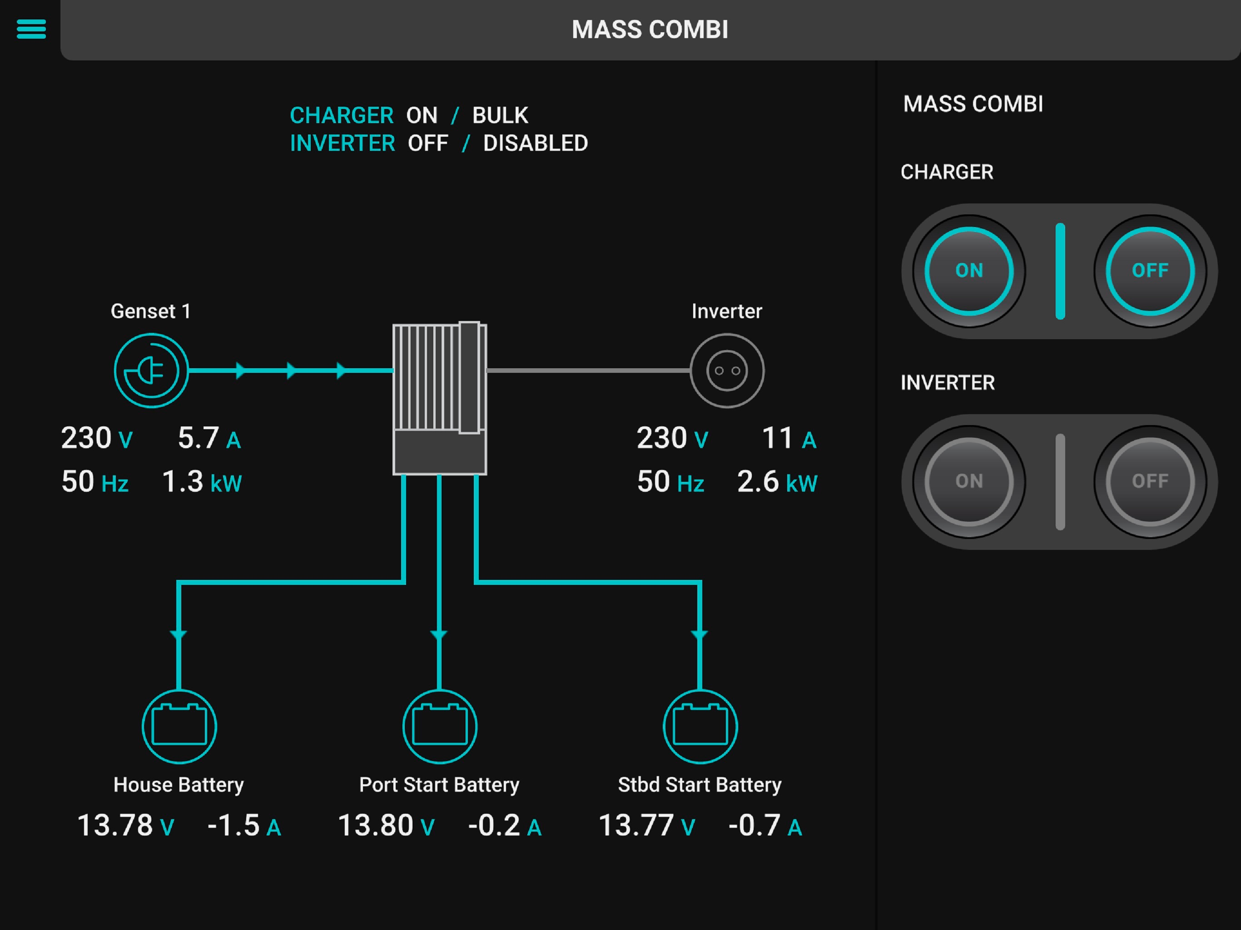Click the 13.77 V Stbd Start voltage
Image resolution: width=1241 pixels, height=930 pixels.
point(647,826)
